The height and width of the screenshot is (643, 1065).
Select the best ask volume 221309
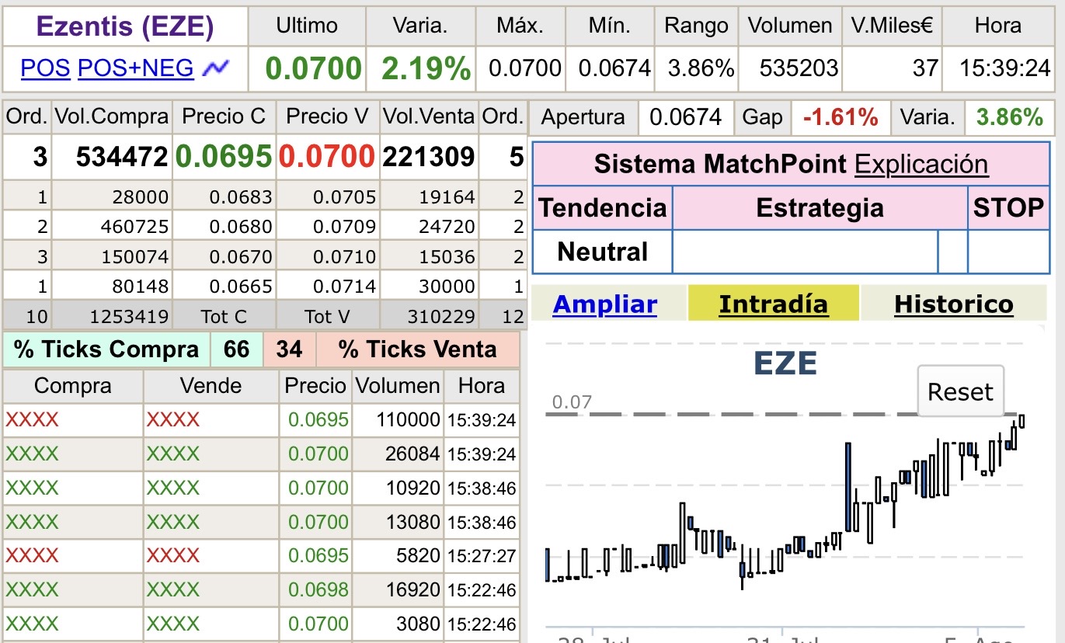pos(428,158)
